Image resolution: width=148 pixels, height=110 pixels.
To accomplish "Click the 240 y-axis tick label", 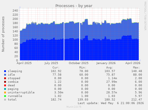I will (x=15, y=11).
